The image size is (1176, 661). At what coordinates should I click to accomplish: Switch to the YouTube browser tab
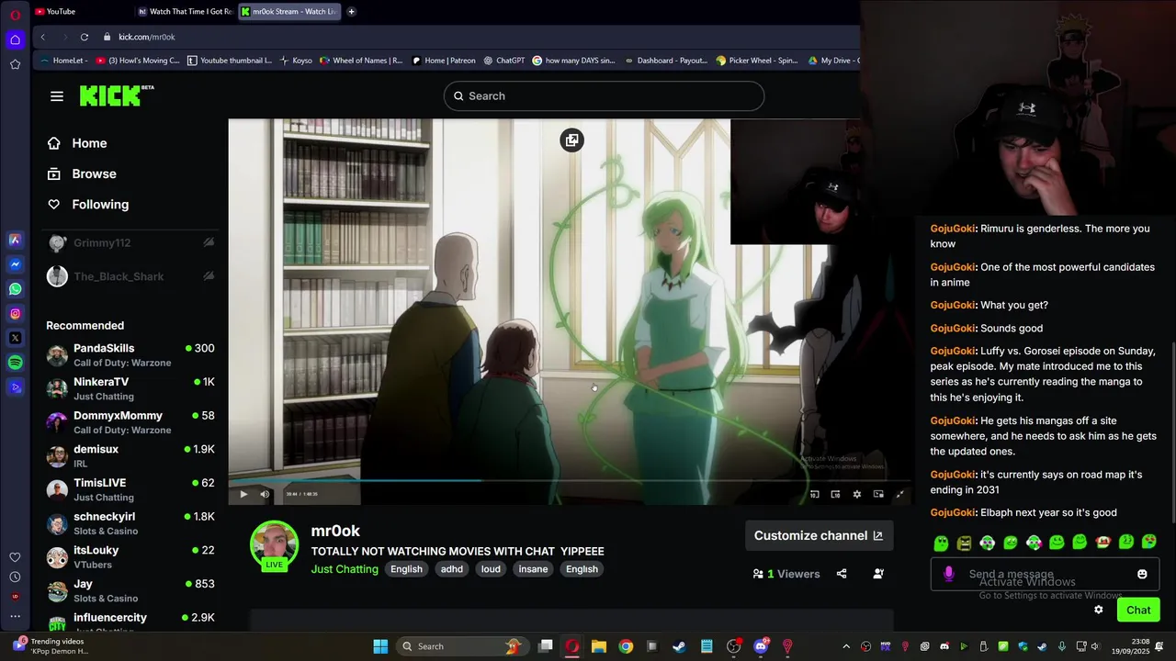pyautogui.click(x=81, y=11)
